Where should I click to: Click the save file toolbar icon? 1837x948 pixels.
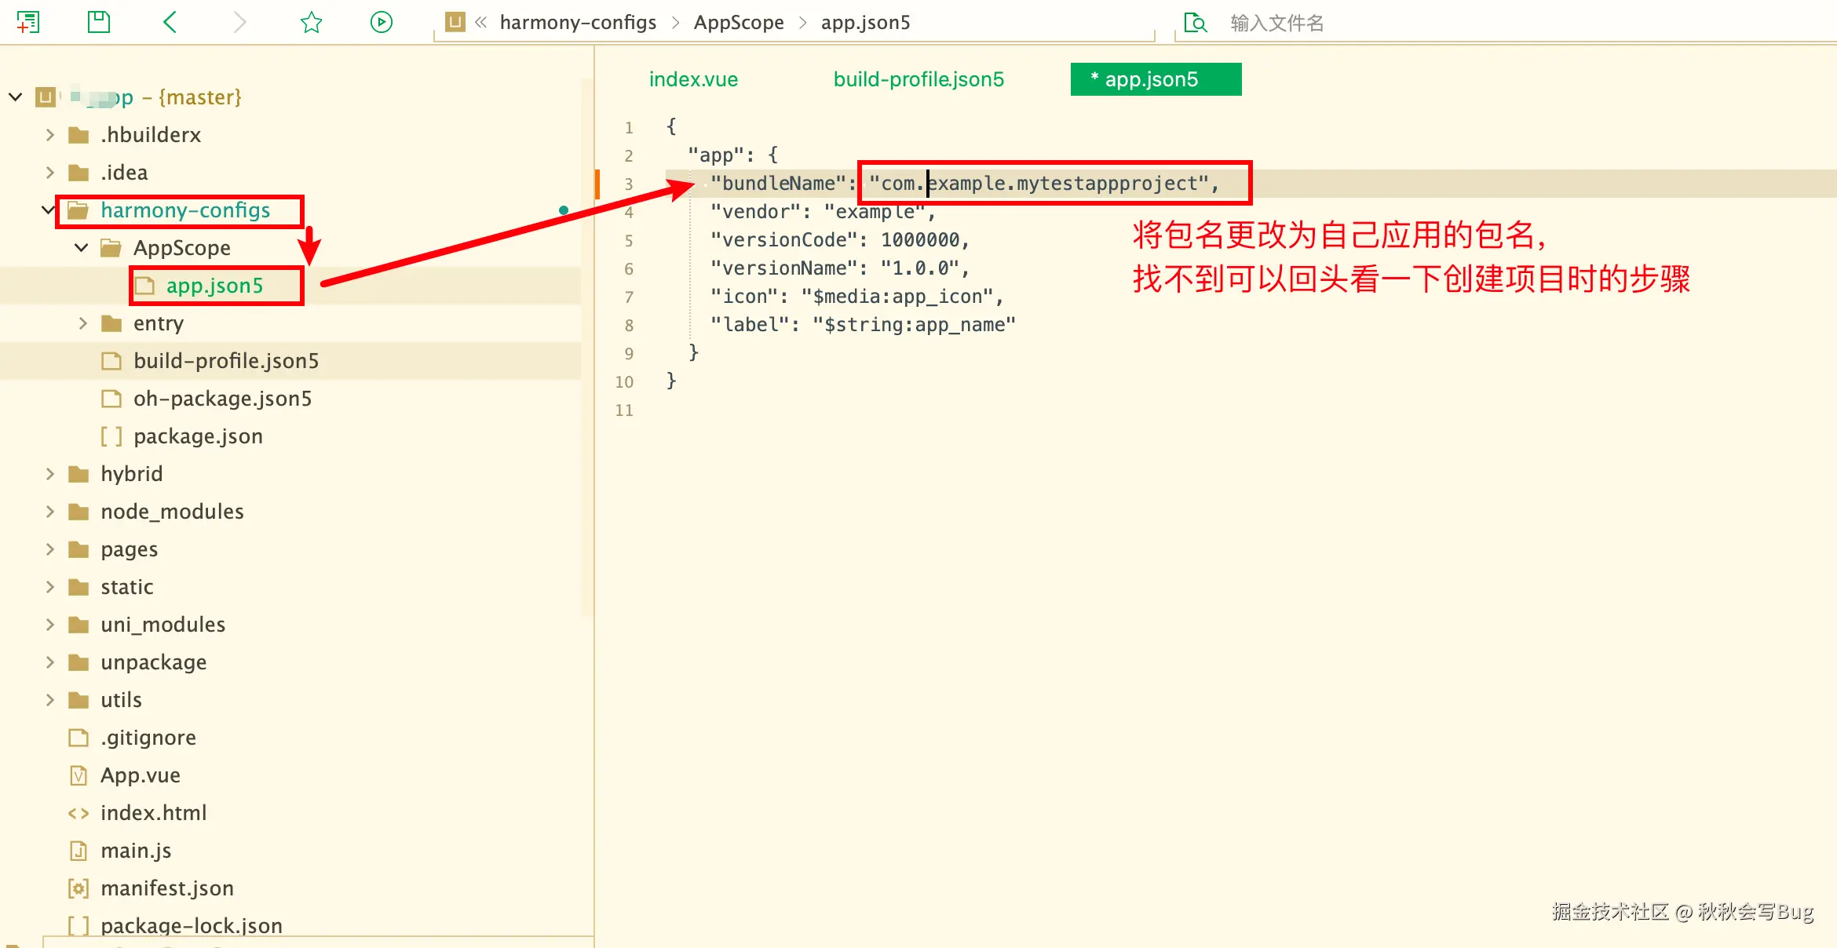[98, 22]
